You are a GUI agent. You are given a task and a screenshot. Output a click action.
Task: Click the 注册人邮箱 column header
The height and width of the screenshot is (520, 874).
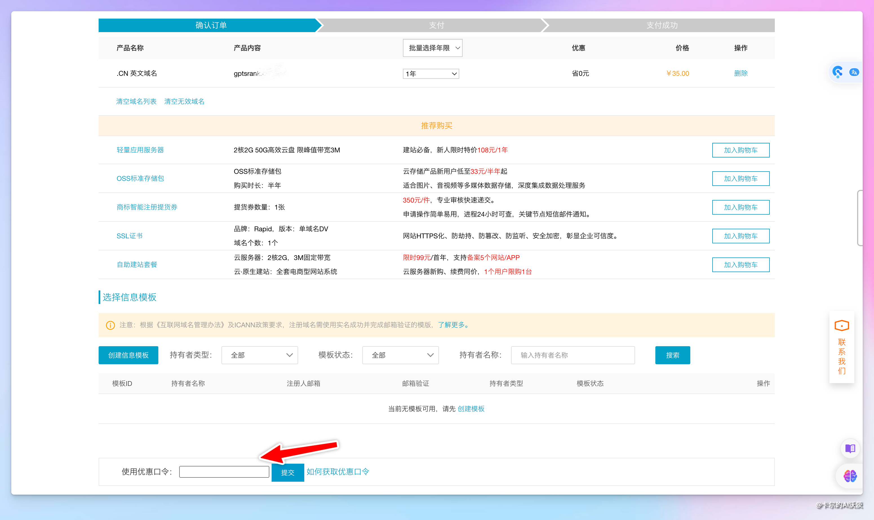pyautogui.click(x=303, y=383)
